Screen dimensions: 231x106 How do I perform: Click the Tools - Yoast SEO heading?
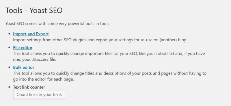34,11
